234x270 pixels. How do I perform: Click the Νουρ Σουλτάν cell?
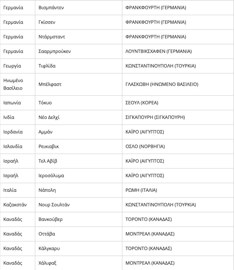point(79,205)
